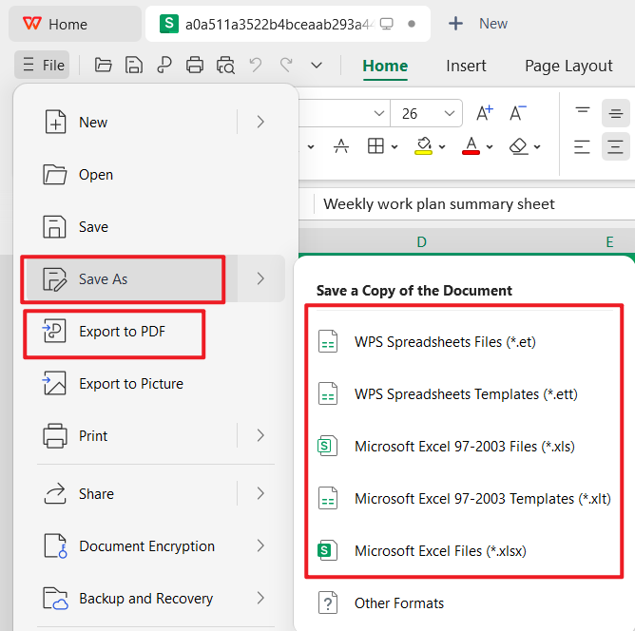The image size is (635, 631).
Task: Open the WPS Home tab
Action: (75, 25)
